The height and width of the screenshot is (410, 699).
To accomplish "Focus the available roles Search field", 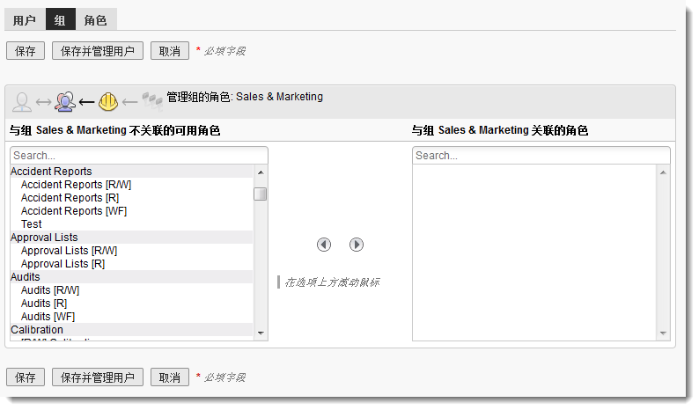I will (139, 156).
